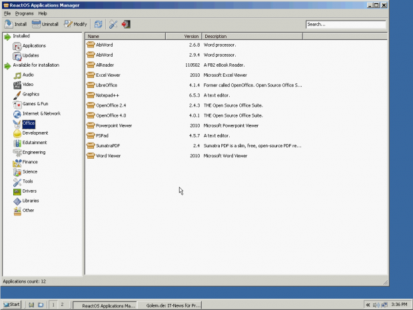Screen dimensions: 413x310
Task: Select the Drivers category icon
Action: [x=17, y=191]
